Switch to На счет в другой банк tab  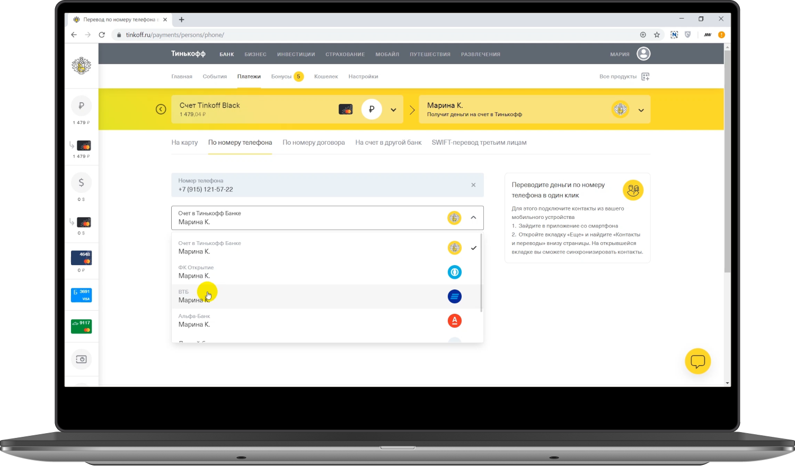click(388, 143)
